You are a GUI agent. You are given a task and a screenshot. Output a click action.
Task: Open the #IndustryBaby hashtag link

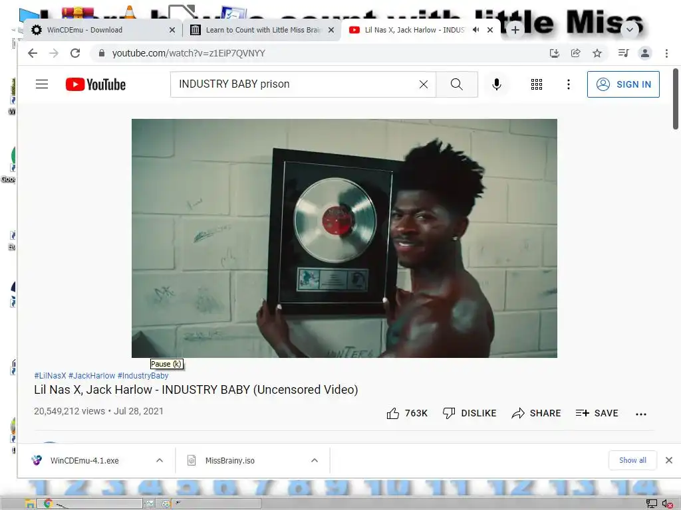pos(143,376)
